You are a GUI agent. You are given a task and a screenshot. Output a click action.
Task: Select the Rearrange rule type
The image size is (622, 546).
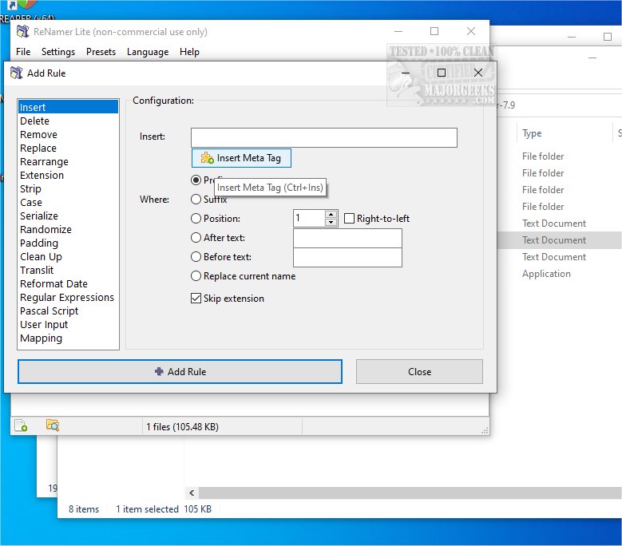tap(68, 162)
